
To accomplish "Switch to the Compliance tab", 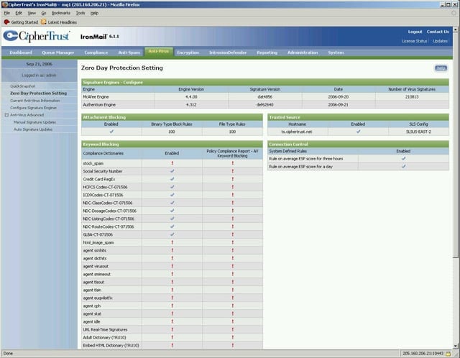I will click(x=96, y=52).
